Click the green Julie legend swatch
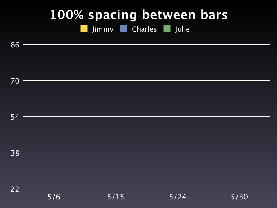 [167, 29]
